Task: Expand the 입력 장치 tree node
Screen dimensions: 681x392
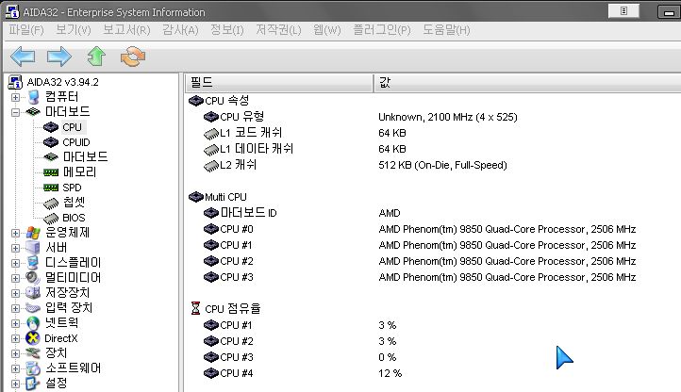Action: click(x=15, y=308)
